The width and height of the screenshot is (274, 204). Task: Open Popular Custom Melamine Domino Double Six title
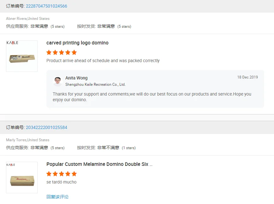click(x=99, y=164)
